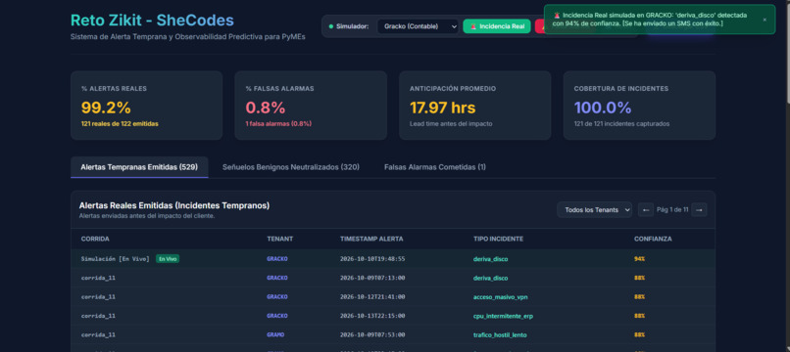This screenshot has height=352, width=790.
Task: Click the % ALERTAS REALES 99.2% card
Action: pyautogui.click(x=146, y=105)
